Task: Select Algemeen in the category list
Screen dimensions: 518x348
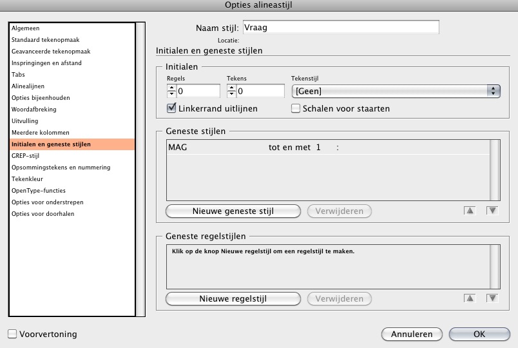Action: pos(72,28)
